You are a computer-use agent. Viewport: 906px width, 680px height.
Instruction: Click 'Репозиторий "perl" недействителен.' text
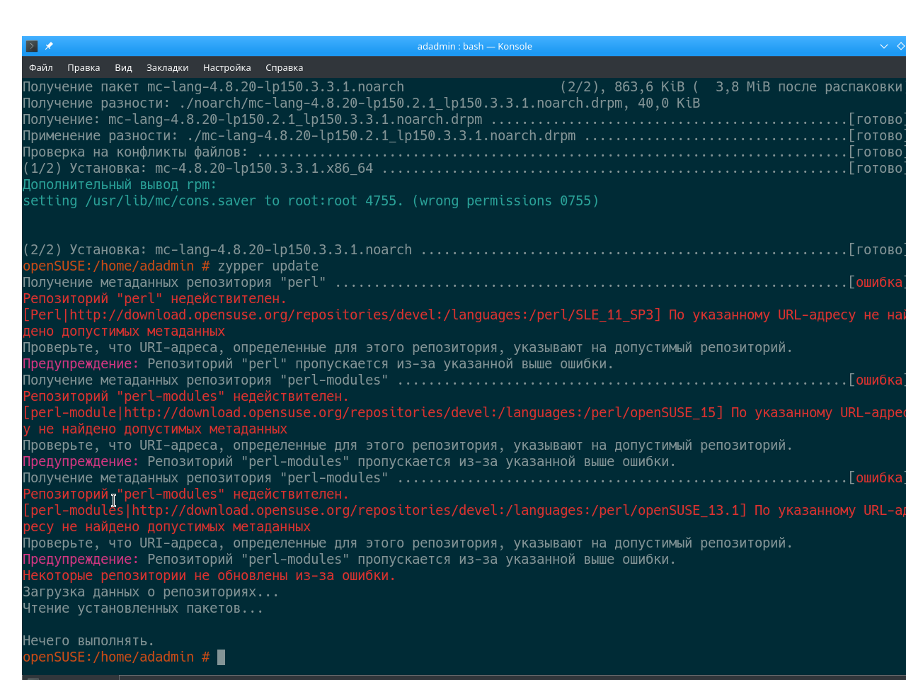tap(154, 299)
